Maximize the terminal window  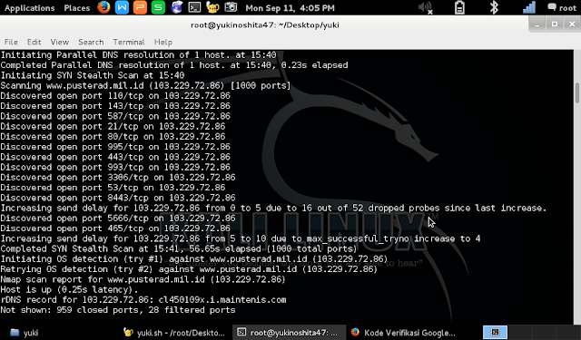tap(555, 24)
